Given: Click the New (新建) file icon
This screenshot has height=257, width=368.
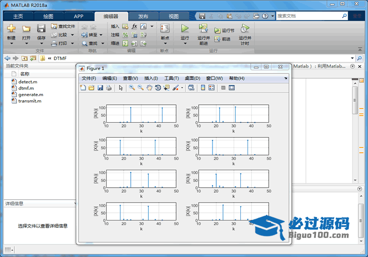Looking at the screenshot, I should [x=11, y=28].
